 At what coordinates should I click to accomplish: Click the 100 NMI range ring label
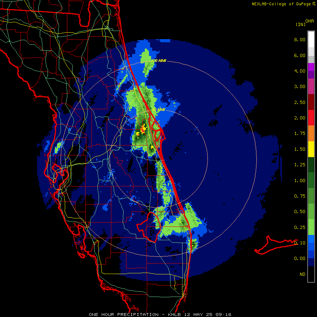click(158, 61)
